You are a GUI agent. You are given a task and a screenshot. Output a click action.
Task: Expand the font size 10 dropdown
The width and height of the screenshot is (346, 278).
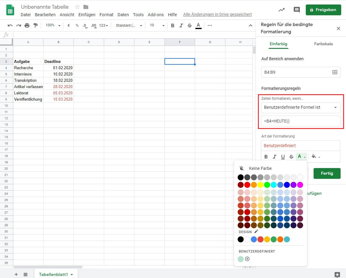(x=157, y=25)
